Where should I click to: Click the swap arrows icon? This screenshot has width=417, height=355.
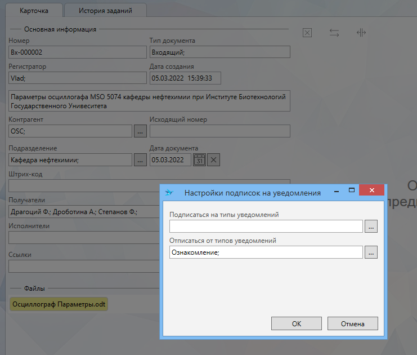(334, 33)
